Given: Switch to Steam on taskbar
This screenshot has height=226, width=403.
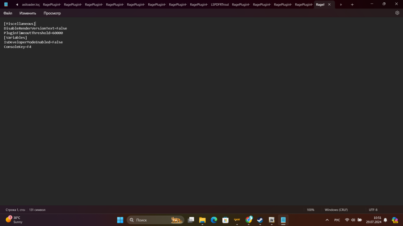Looking at the screenshot, I should click(x=260, y=220).
